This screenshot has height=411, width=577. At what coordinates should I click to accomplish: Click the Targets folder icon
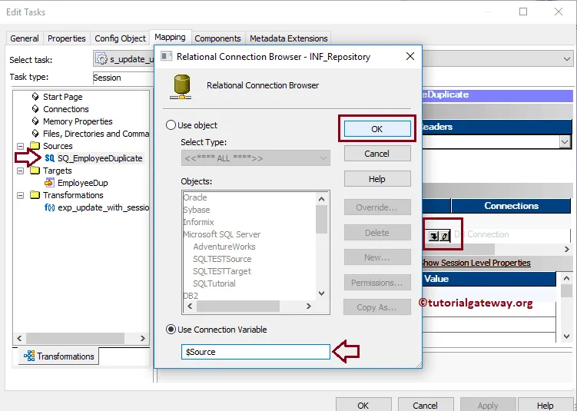click(35, 171)
